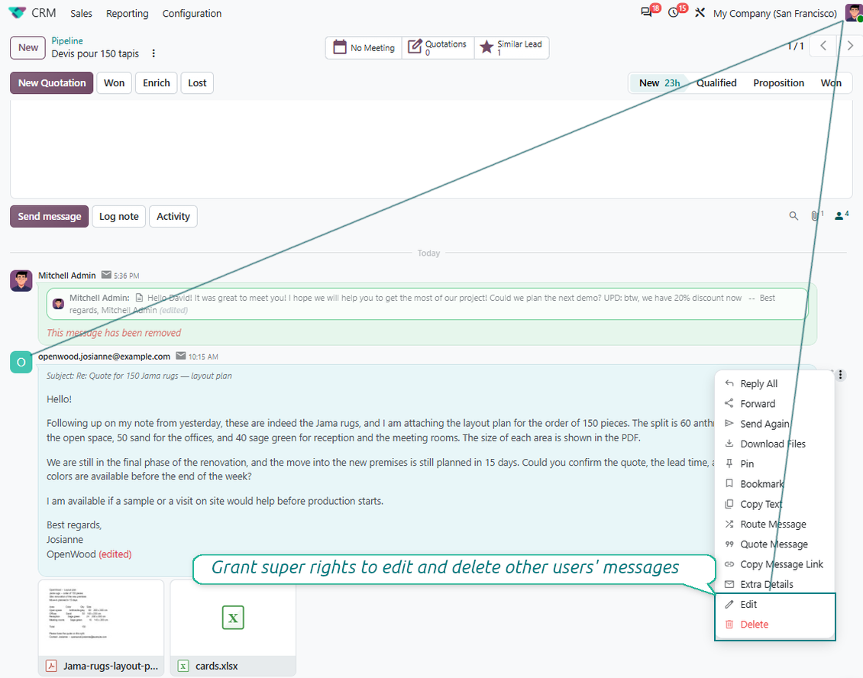Go to the next record arrow
The image size is (863, 678).
coord(850,46)
